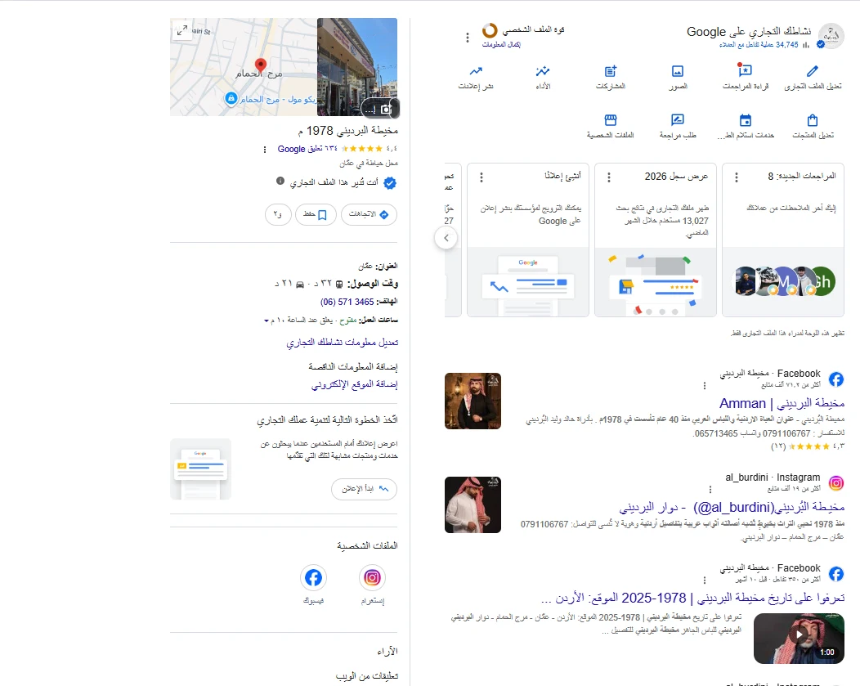This screenshot has height=686, width=860.
Task: Expand the map with the fullscreen icon
Action: (x=182, y=30)
